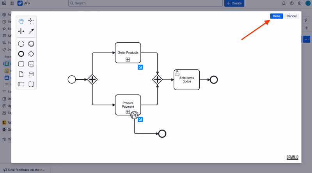The image size is (312, 173).
Task: Create a gateway diamond from palette
Action: pyautogui.click(x=31, y=54)
